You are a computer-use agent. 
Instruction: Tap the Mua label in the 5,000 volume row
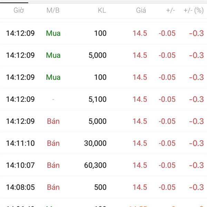point(53,55)
